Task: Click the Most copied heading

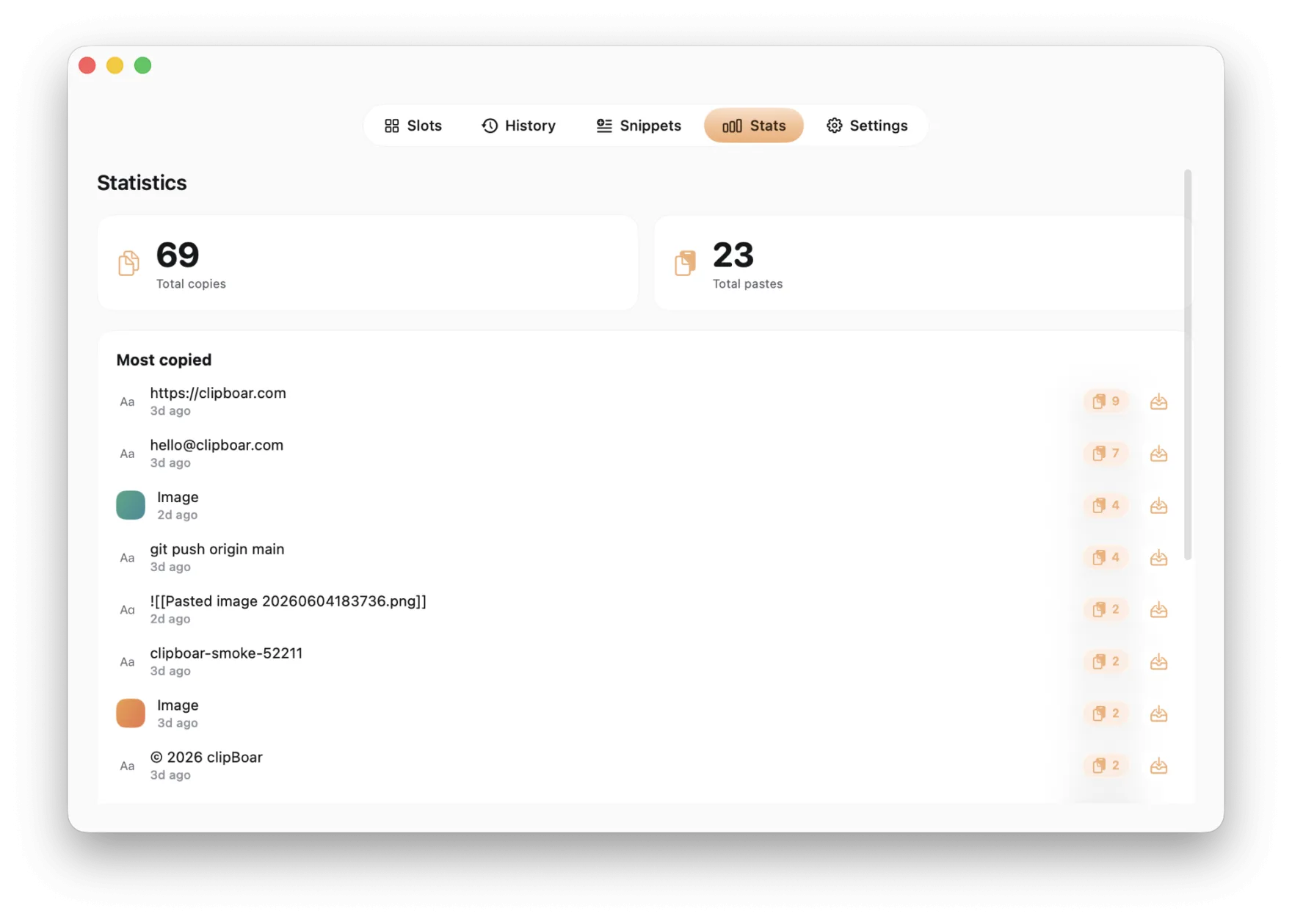Action: [x=164, y=360]
